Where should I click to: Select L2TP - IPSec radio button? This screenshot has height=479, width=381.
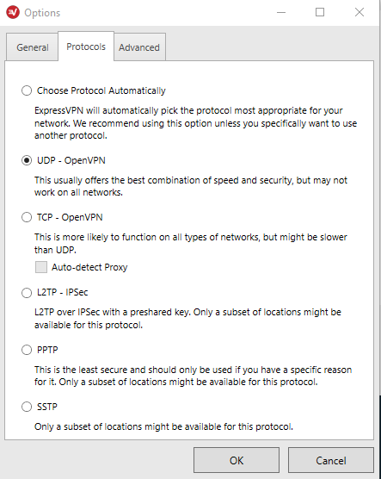tap(27, 293)
